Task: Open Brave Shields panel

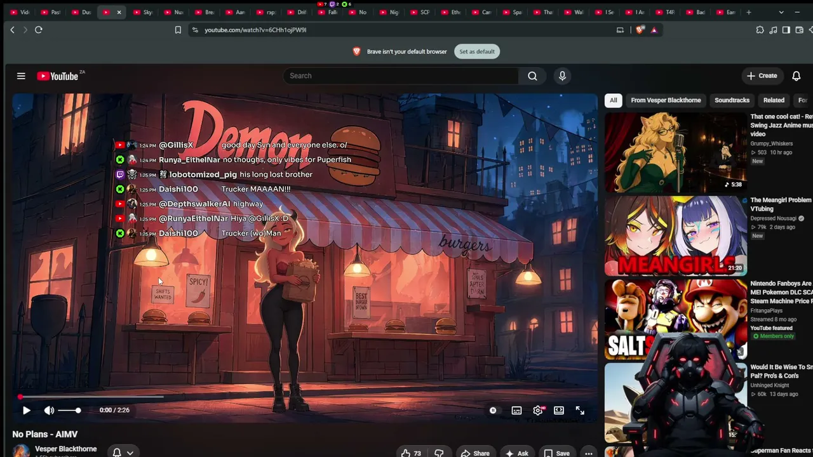Action: (x=640, y=30)
